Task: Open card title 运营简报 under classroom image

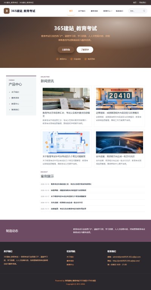Action: 117,113
